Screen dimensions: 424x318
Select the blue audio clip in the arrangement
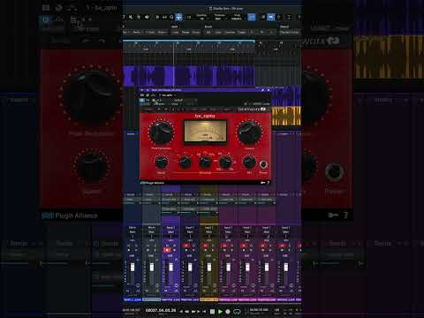188,76
